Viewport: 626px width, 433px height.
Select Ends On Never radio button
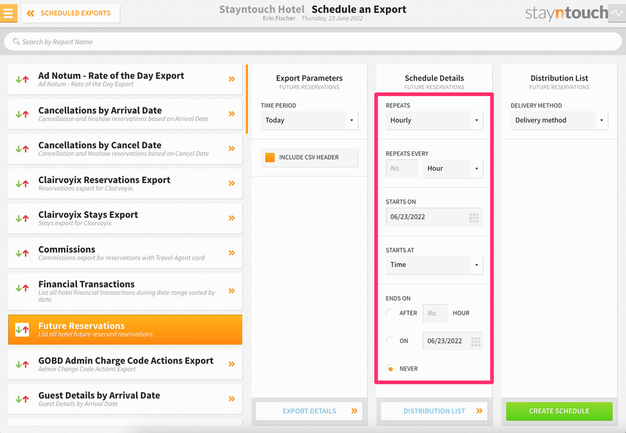point(391,369)
